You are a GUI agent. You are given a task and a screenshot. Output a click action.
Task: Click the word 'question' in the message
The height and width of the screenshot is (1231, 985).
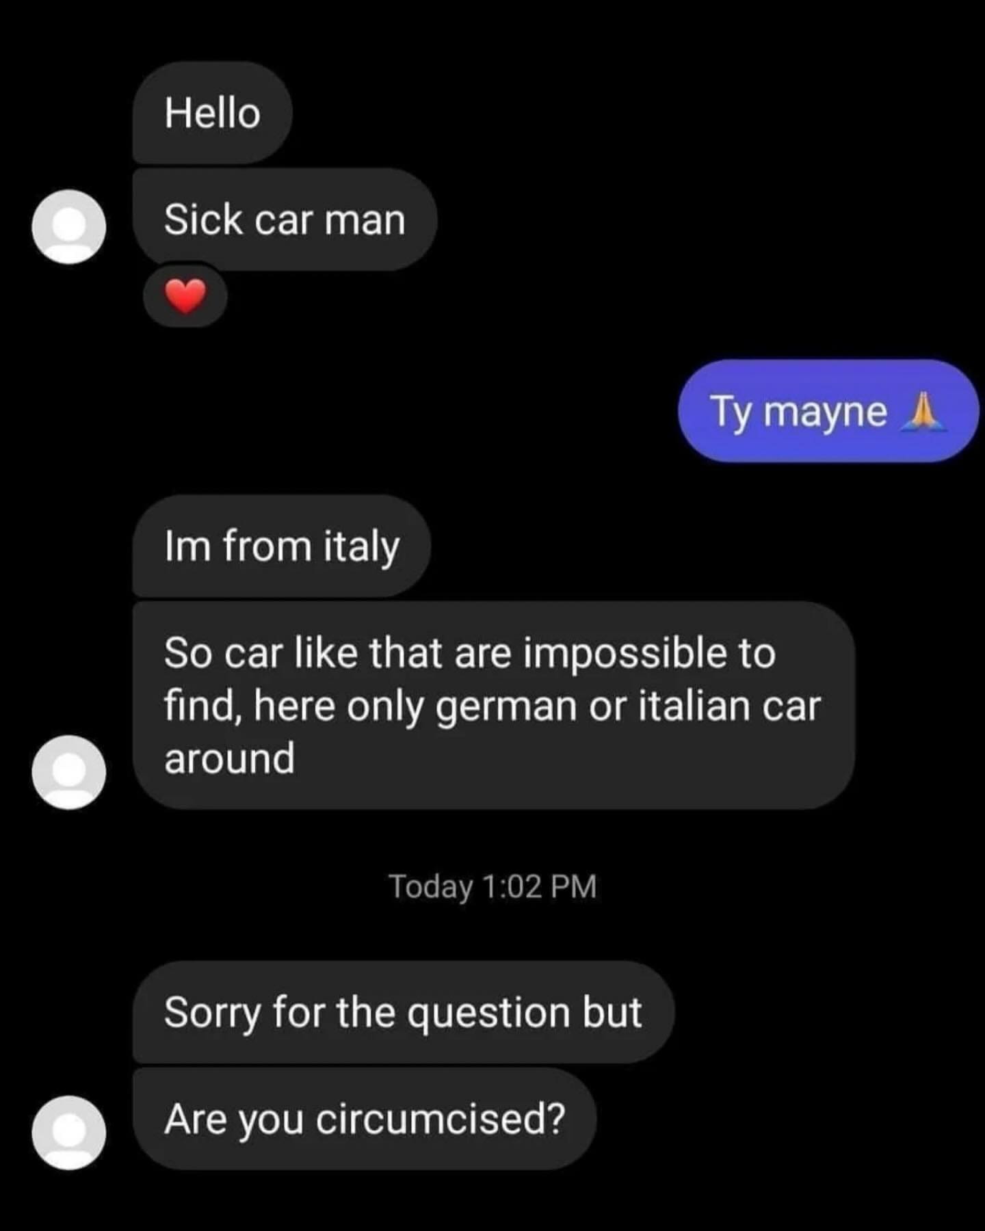point(488,1014)
